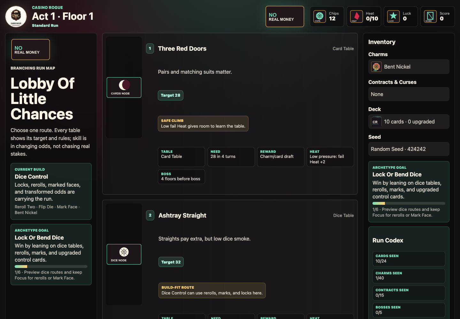The image size is (460, 319).
Task: Click the sidebar No Real Money badge
Action: 31,49
